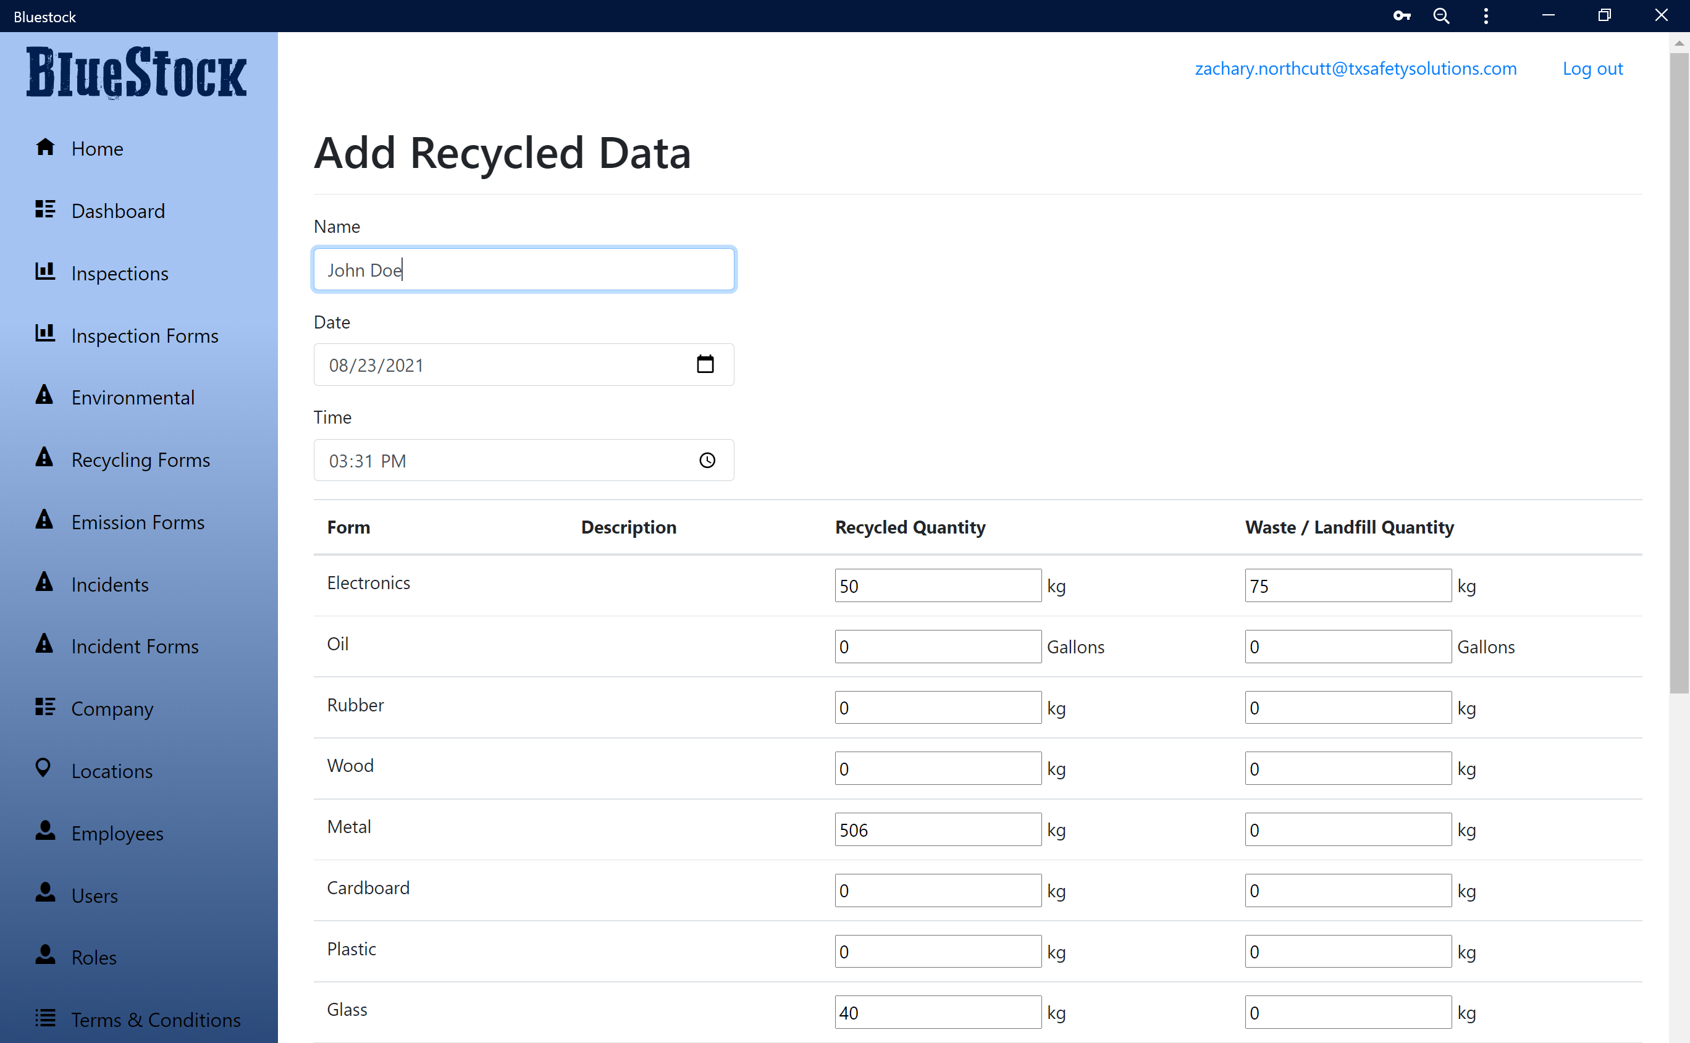Screen dimensions: 1690x1043
Task: Select the Home icon in sidebar
Action: point(45,147)
